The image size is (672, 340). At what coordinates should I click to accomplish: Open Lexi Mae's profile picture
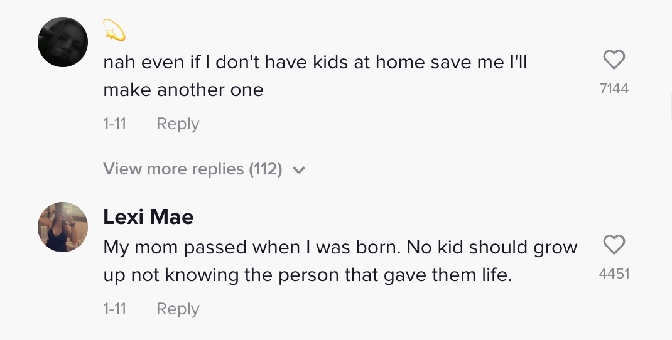[63, 227]
